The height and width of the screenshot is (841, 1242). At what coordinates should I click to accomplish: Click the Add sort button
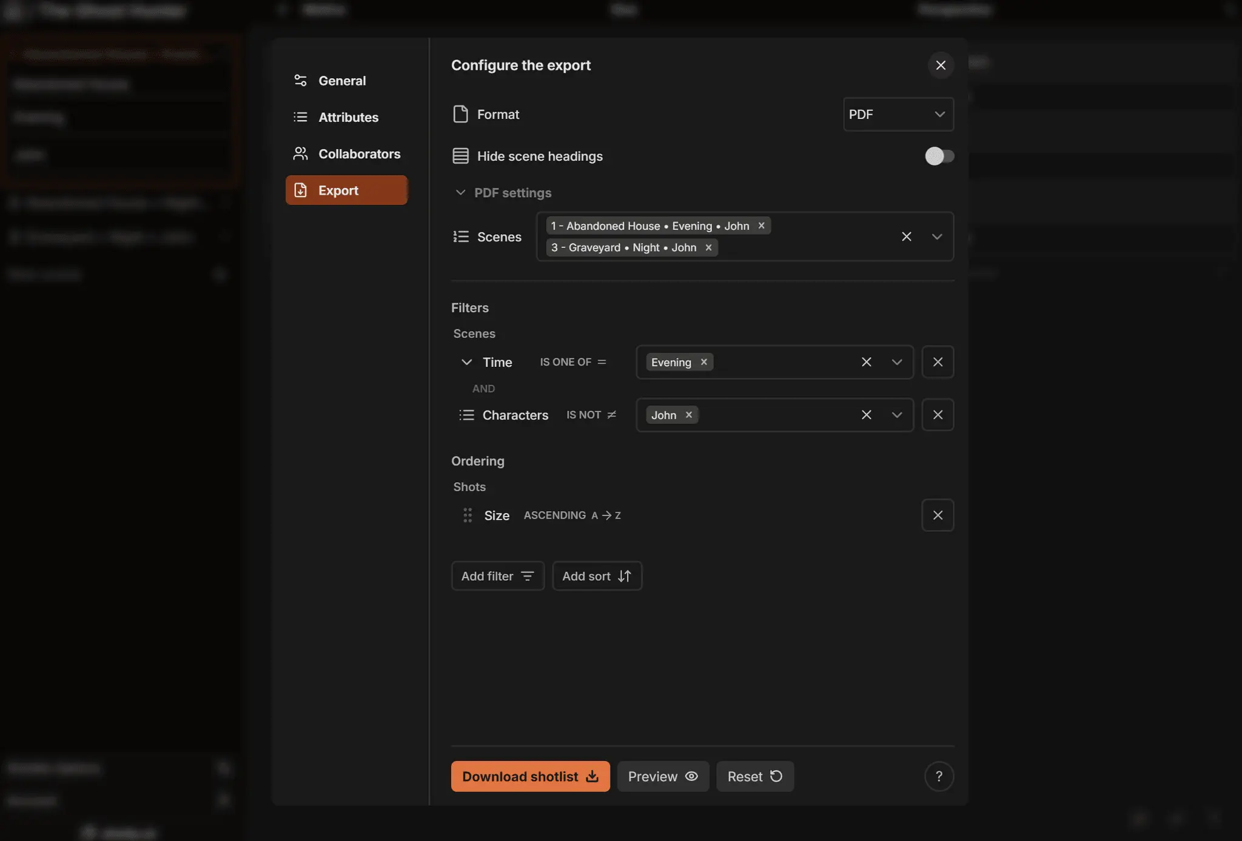597,576
